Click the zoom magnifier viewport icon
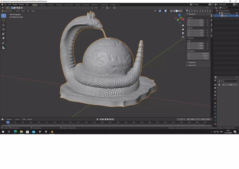 pyautogui.click(x=183, y=26)
